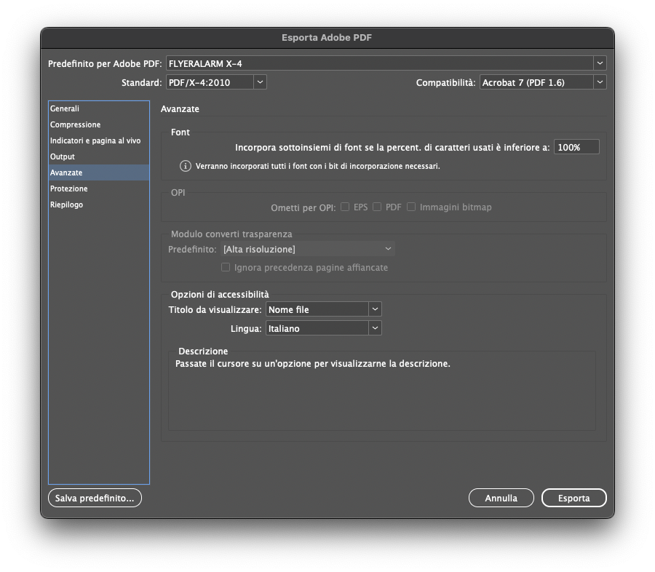The width and height of the screenshot is (655, 572).
Task: Switch to the Generali section
Action: (x=65, y=108)
